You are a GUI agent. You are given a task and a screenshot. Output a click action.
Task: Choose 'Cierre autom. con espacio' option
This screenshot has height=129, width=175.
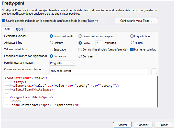click(80, 36)
